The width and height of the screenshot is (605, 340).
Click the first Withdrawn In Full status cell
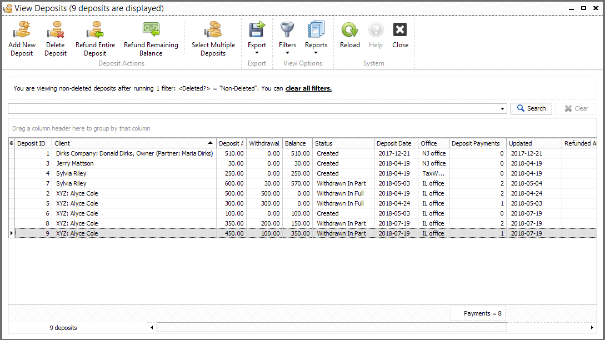point(343,193)
